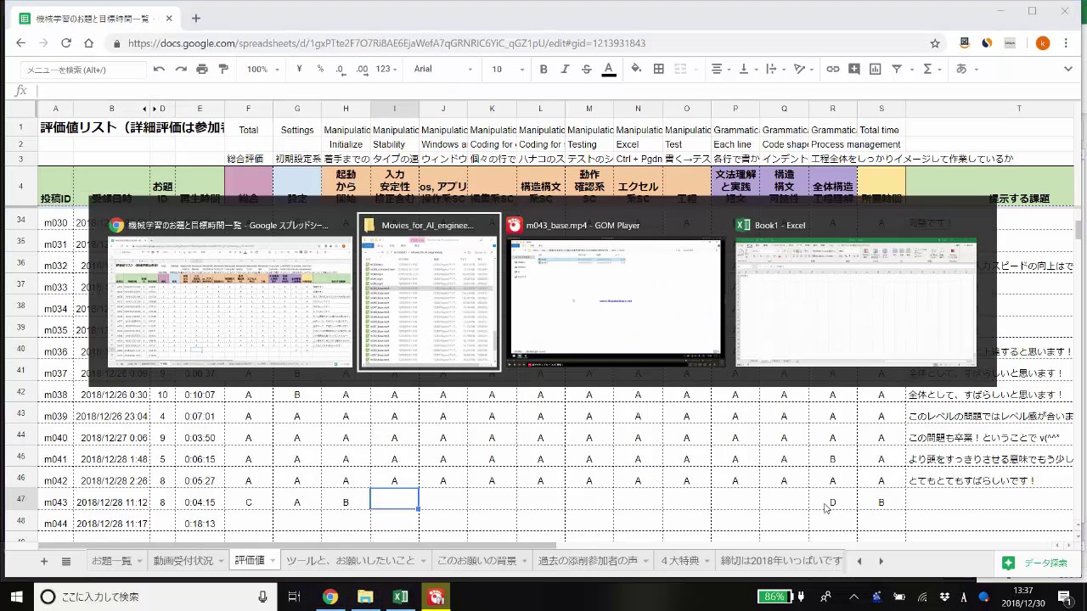Select the GOM Player window thumbnail

[616, 293]
